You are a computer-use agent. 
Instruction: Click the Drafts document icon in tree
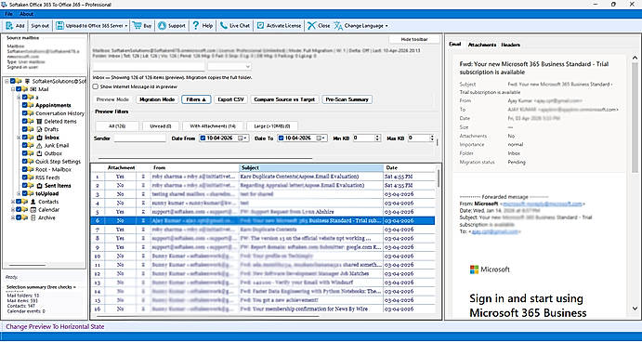click(x=39, y=129)
